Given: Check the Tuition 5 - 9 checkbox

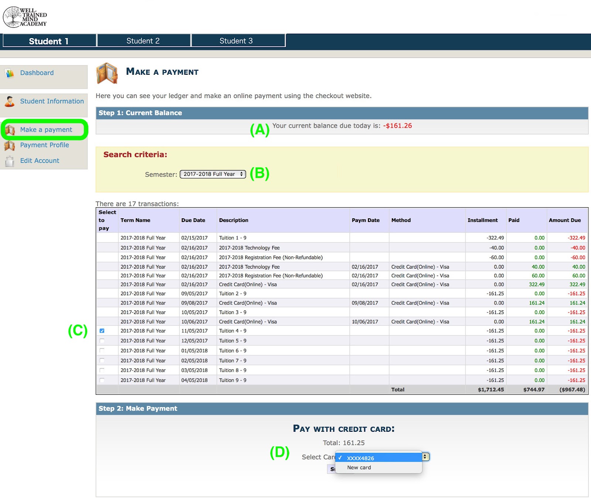Looking at the screenshot, I should click(x=102, y=341).
